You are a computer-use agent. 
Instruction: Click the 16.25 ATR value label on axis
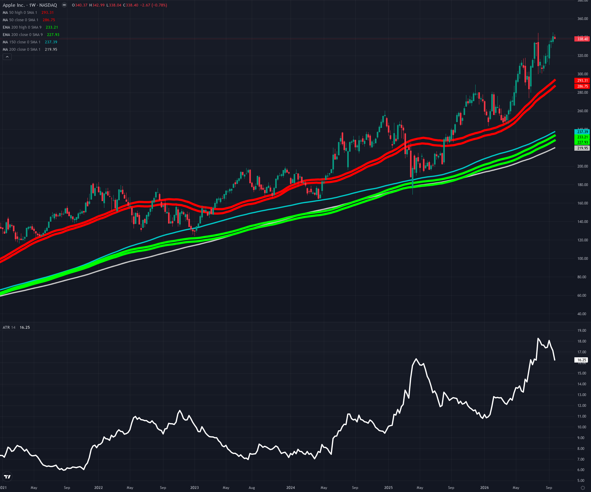coord(581,360)
